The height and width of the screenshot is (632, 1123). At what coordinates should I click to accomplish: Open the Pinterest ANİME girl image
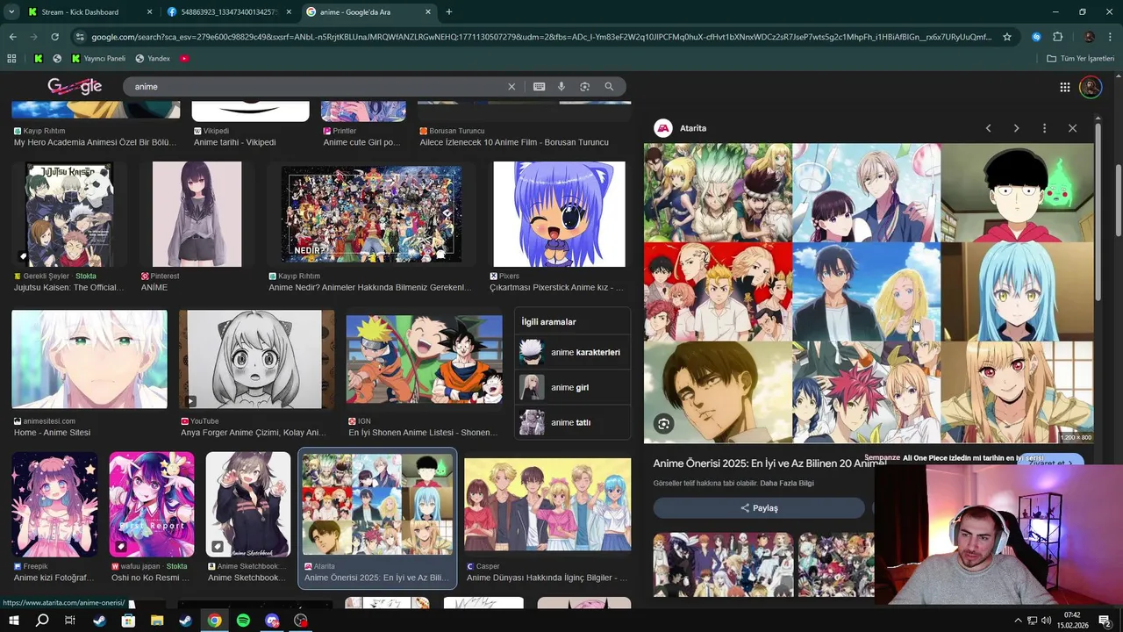coord(197,214)
